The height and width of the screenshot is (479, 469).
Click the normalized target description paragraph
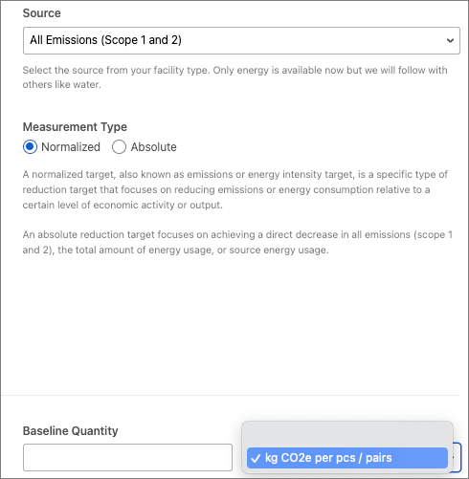point(235,189)
